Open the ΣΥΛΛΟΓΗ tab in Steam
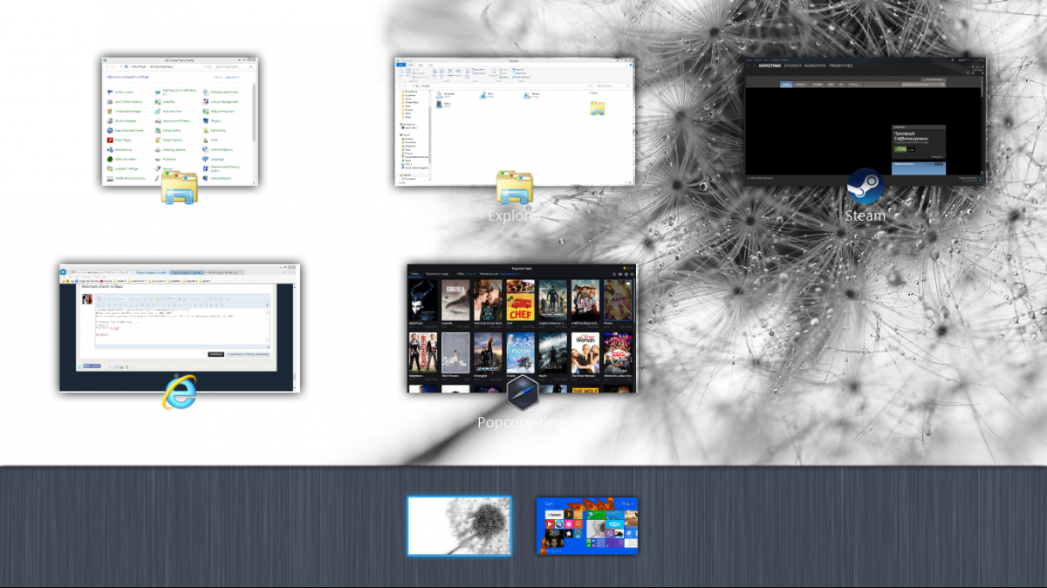This screenshot has height=588, width=1047. coord(793,65)
